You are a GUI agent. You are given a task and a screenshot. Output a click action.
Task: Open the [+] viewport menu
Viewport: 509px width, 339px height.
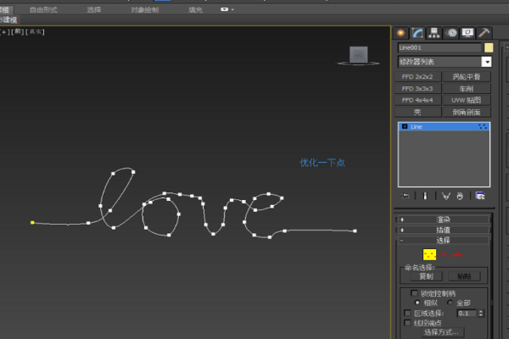tap(4, 32)
